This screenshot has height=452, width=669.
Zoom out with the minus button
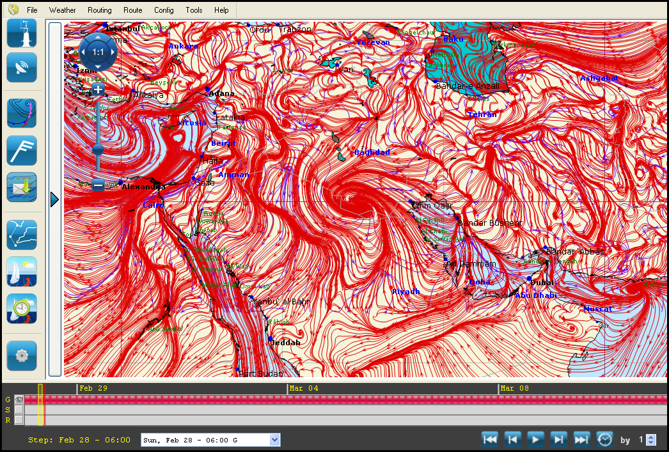(98, 185)
